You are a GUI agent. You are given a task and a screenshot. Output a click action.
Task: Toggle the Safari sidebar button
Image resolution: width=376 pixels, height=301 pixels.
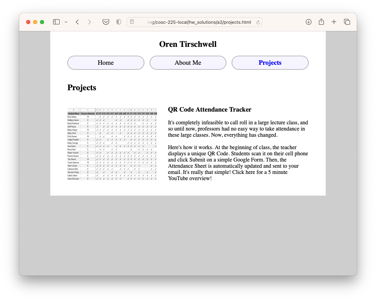(x=56, y=22)
